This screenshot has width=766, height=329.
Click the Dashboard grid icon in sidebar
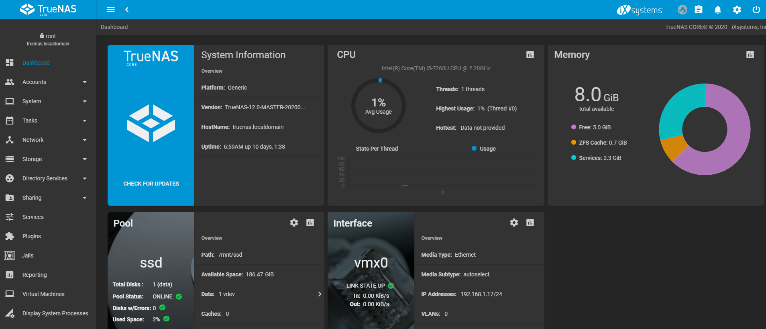pyautogui.click(x=10, y=63)
